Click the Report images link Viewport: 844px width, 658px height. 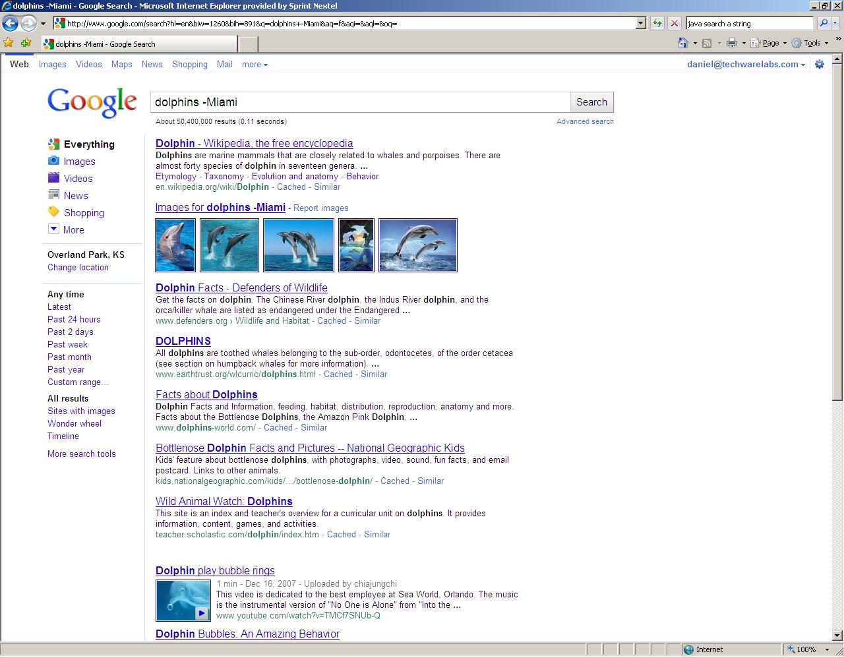click(x=321, y=208)
